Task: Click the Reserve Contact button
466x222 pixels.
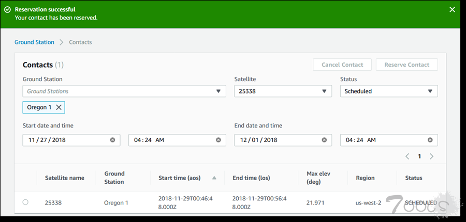Action: (x=406, y=65)
